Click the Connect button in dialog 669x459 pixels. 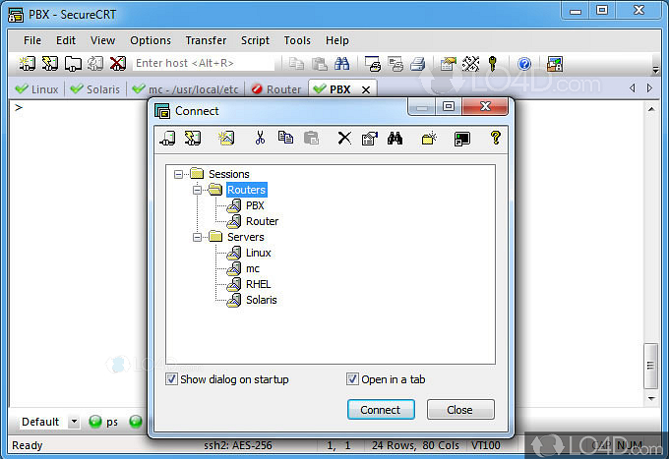pyautogui.click(x=381, y=410)
